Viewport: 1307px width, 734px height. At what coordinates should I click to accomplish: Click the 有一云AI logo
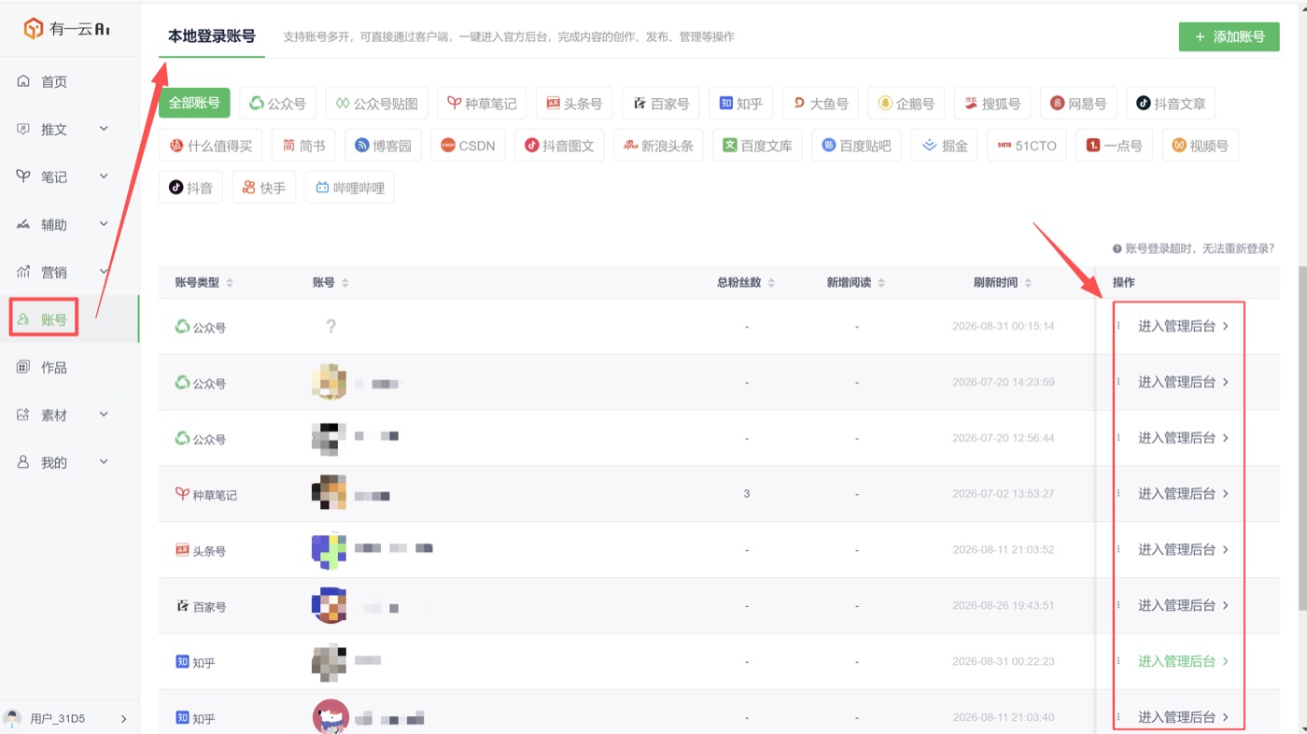point(67,29)
